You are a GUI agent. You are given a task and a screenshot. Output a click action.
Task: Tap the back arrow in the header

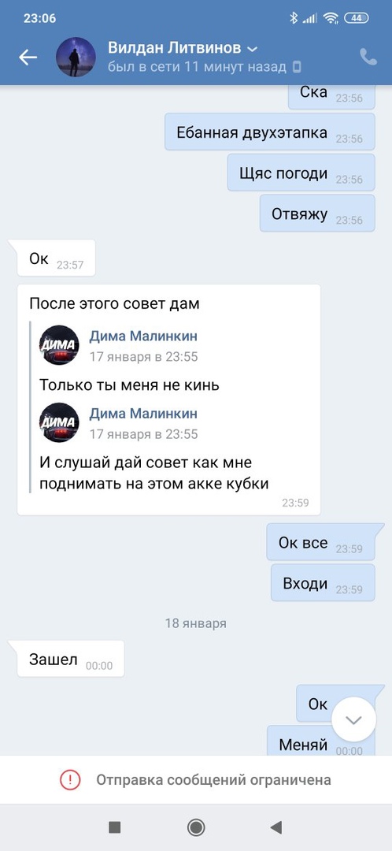28,58
